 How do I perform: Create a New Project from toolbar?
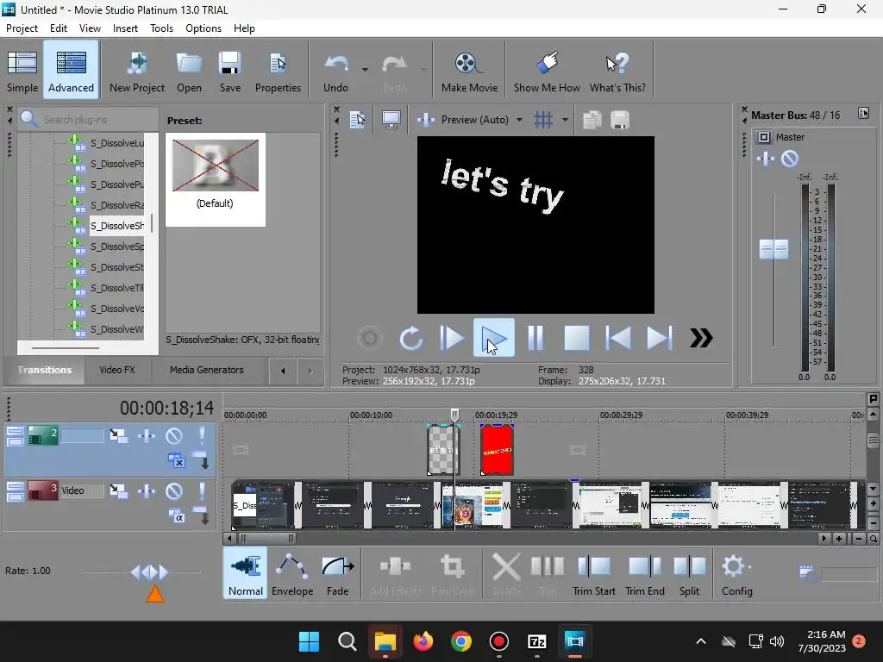(x=137, y=72)
